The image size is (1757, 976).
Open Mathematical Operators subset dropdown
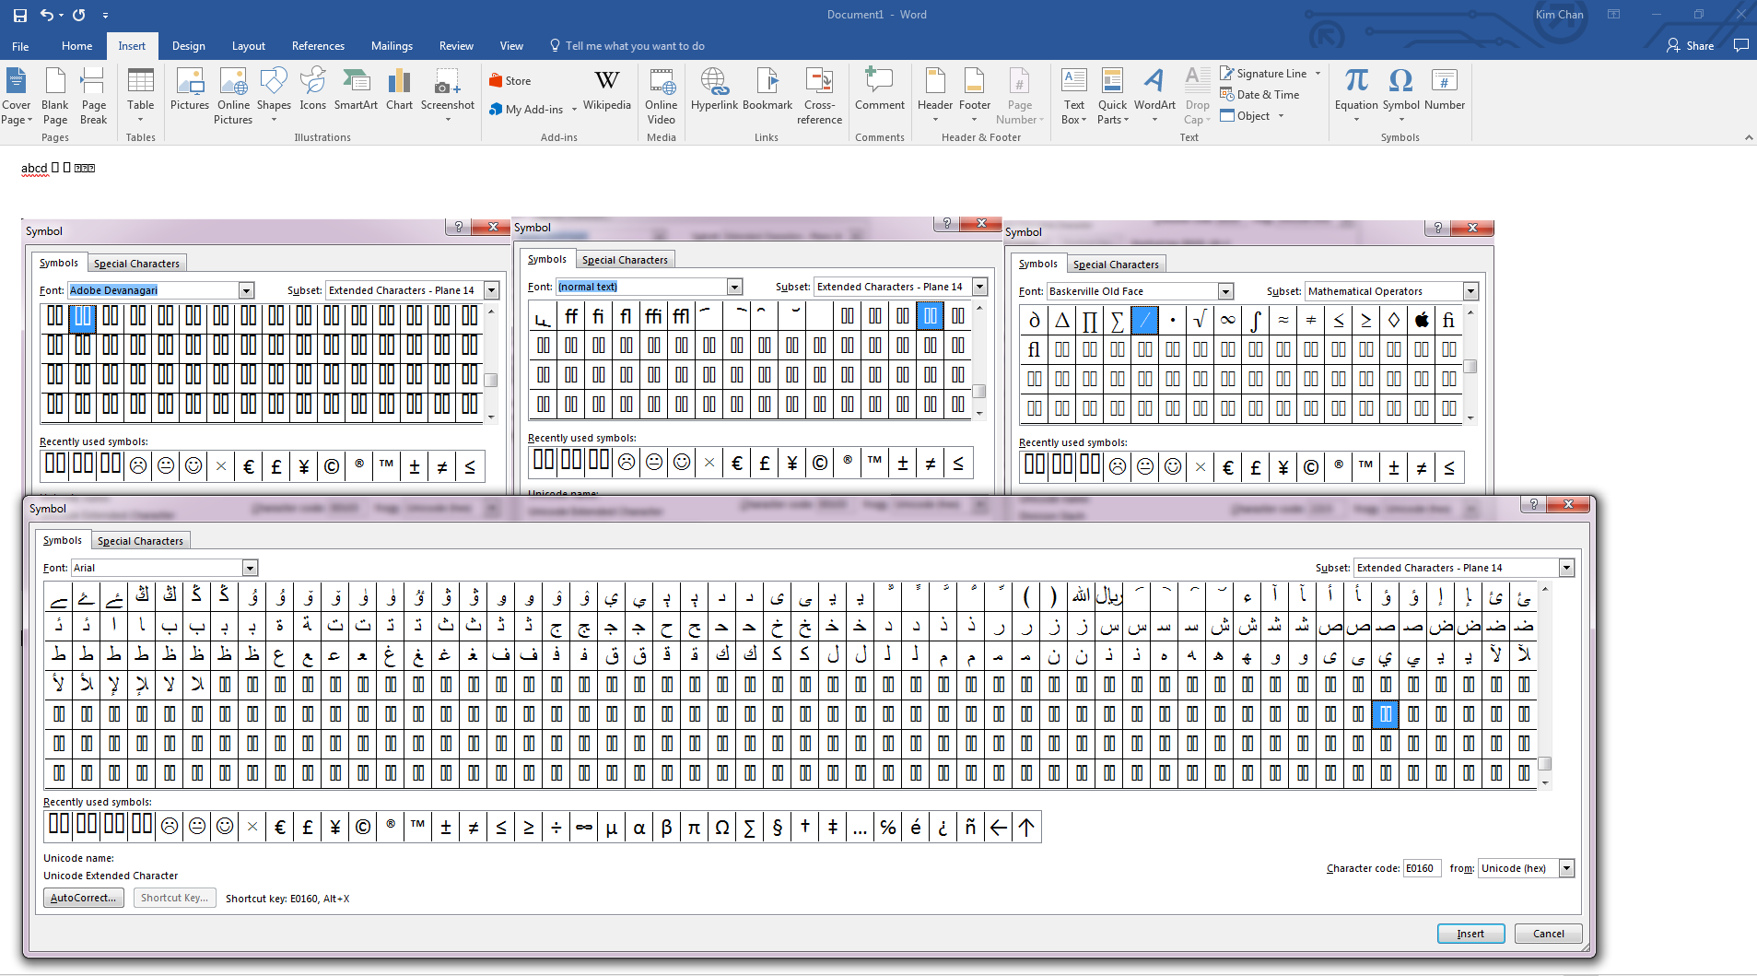1470,291
